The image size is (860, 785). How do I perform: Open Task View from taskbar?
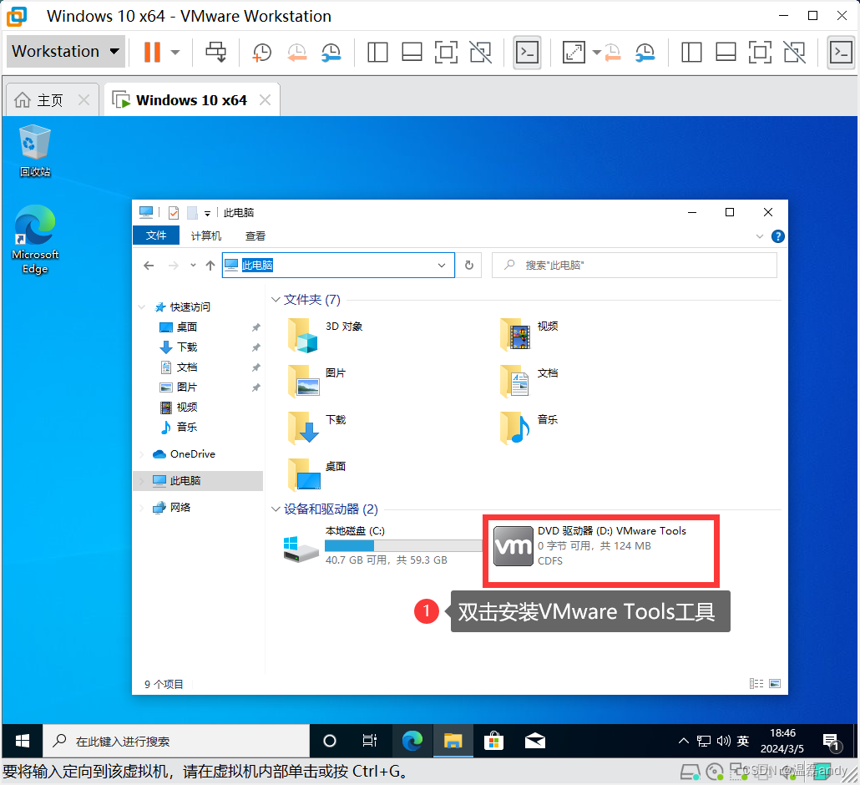pyautogui.click(x=370, y=742)
